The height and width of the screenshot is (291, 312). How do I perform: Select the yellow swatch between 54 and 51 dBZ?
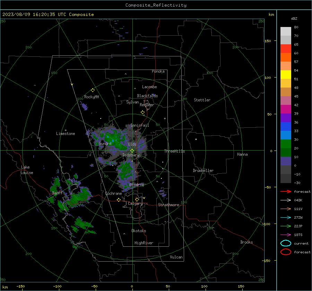(x=286, y=75)
